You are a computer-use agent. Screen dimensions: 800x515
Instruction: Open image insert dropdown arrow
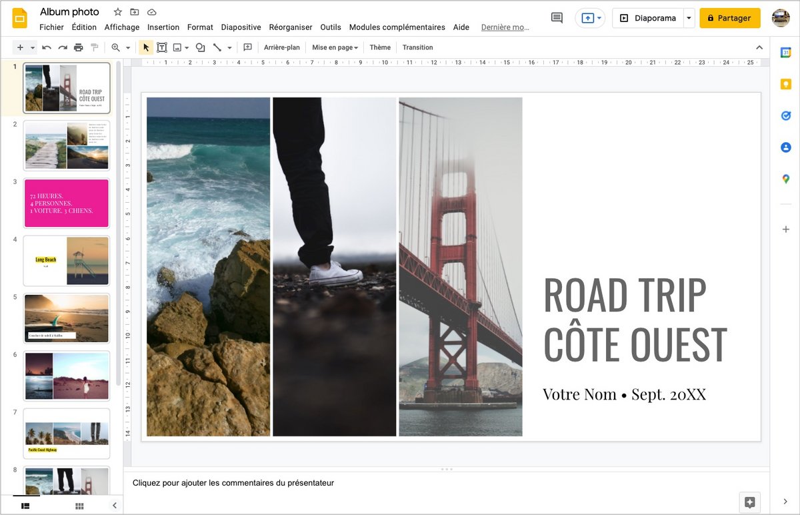pos(187,47)
